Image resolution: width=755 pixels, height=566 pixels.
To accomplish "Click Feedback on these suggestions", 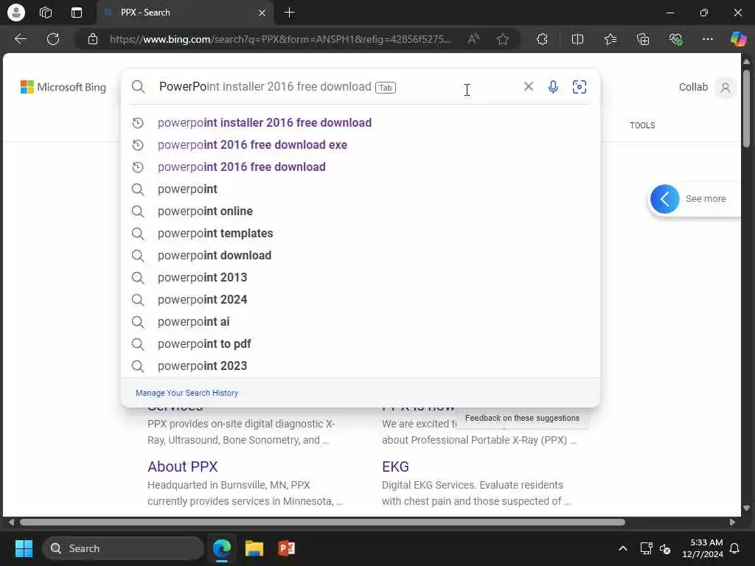I will [522, 418].
